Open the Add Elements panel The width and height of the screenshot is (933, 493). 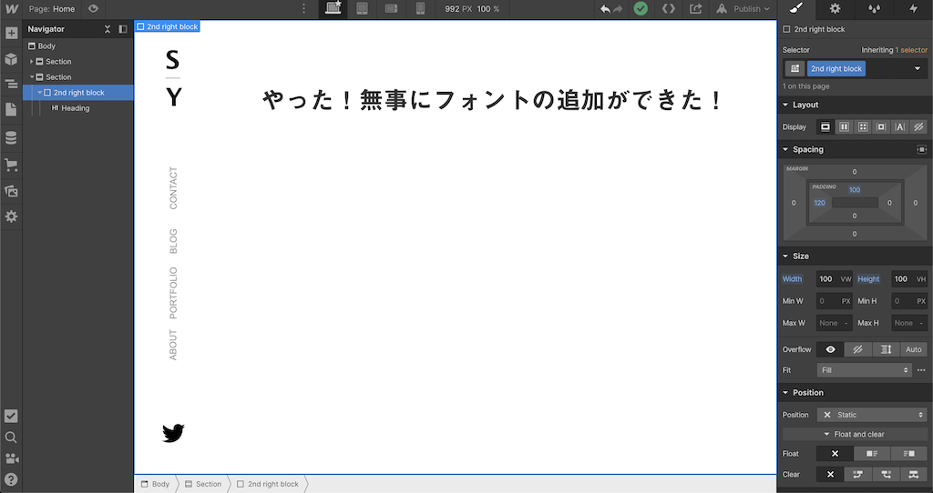click(x=11, y=33)
